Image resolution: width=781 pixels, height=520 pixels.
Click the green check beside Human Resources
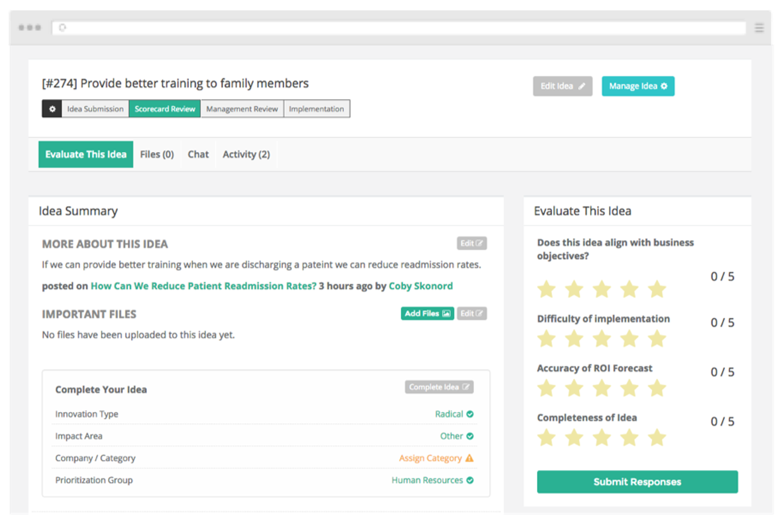470,480
